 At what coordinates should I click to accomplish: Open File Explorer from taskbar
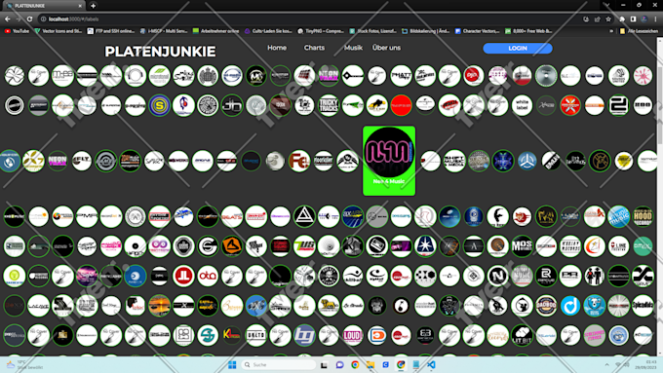(x=370, y=364)
